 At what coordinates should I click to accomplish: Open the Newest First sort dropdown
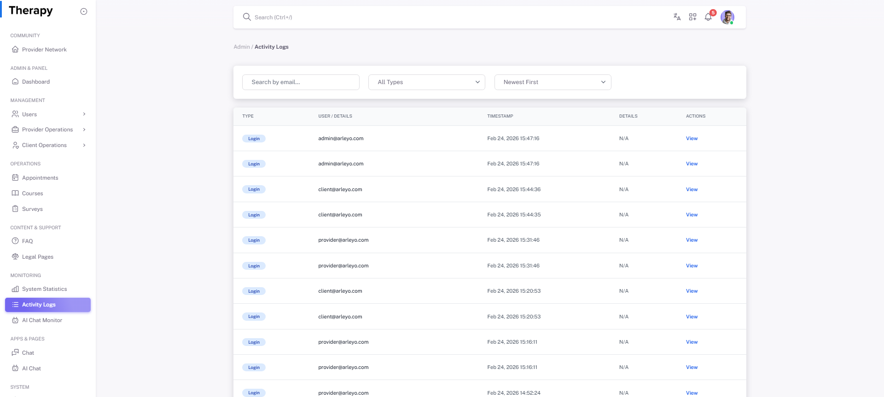click(x=553, y=82)
